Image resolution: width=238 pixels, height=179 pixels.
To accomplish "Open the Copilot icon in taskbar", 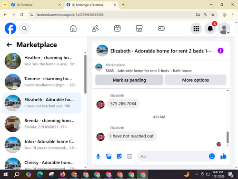I will coord(29,174).
